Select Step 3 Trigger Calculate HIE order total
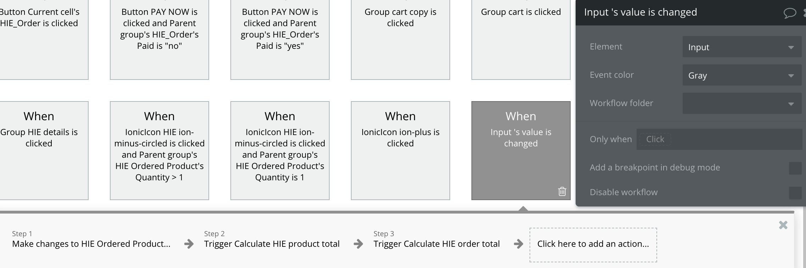The height and width of the screenshot is (268, 806). pos(436,244)
